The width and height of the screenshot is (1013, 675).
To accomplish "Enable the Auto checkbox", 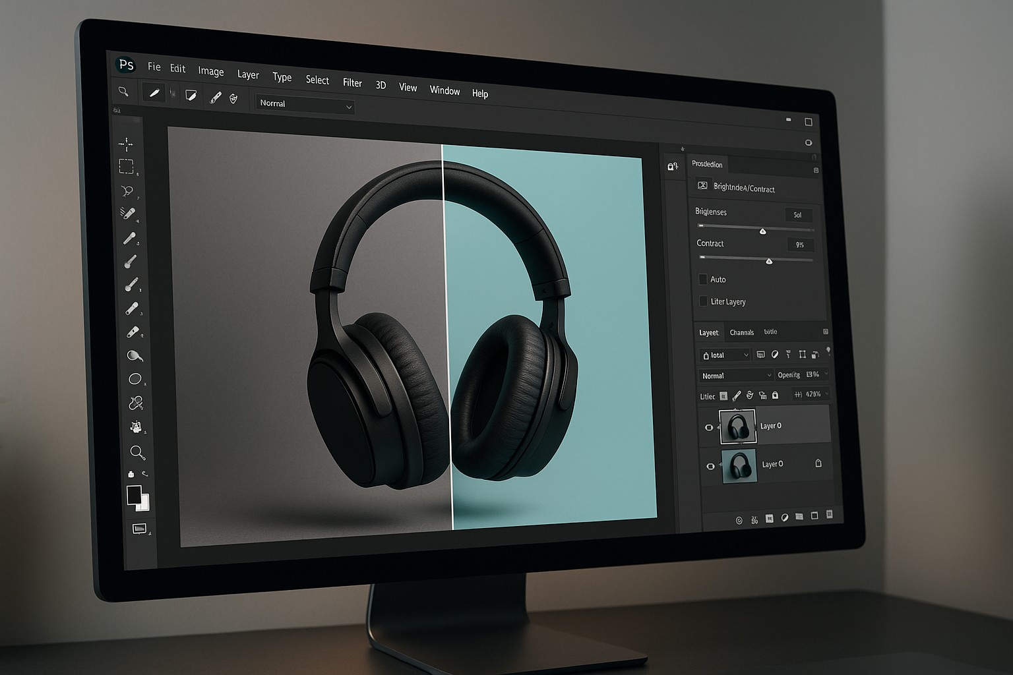I will (703, 279).
